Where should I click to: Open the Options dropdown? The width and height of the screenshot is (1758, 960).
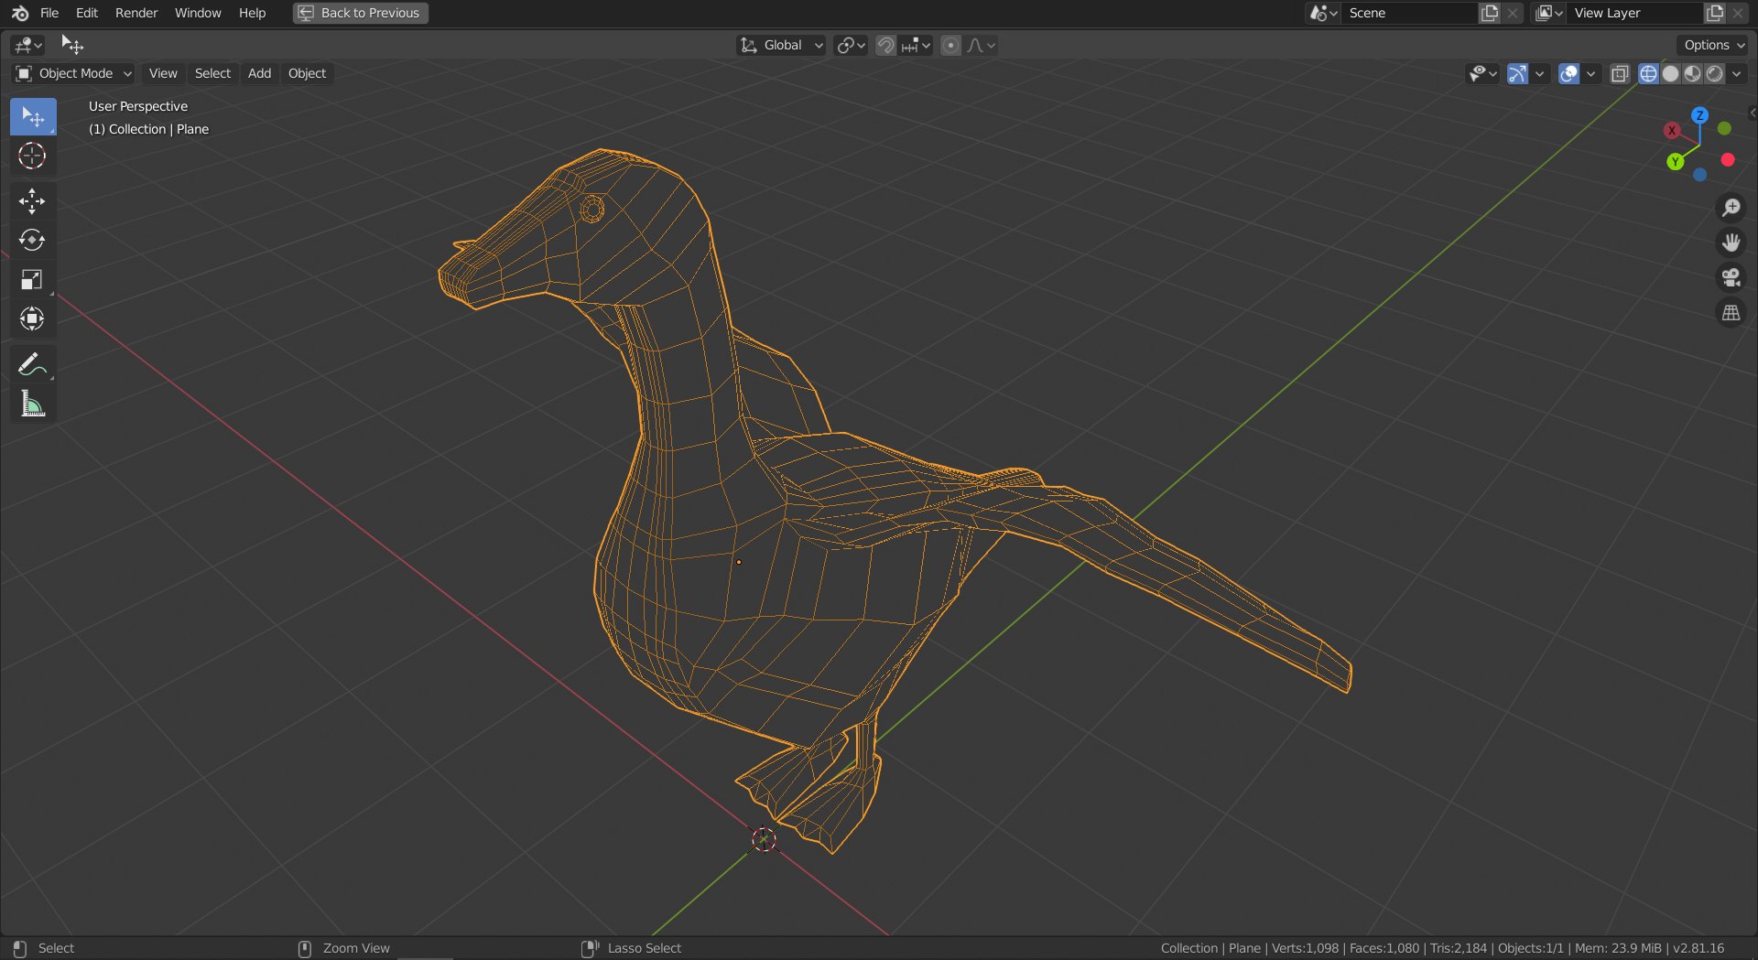(1713, 45)
